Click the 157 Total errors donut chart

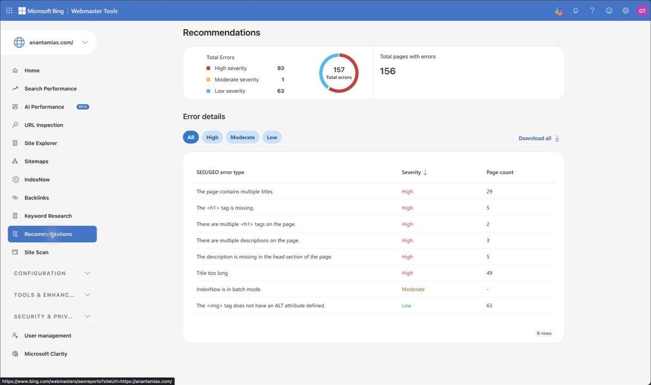click(339, 73)
